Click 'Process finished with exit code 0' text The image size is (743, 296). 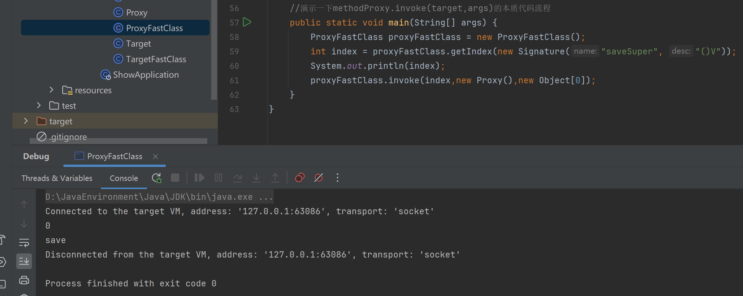131,283
